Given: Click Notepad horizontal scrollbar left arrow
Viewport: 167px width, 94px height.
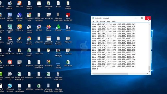Looking at the screenshot, I should tap(92, 74).
